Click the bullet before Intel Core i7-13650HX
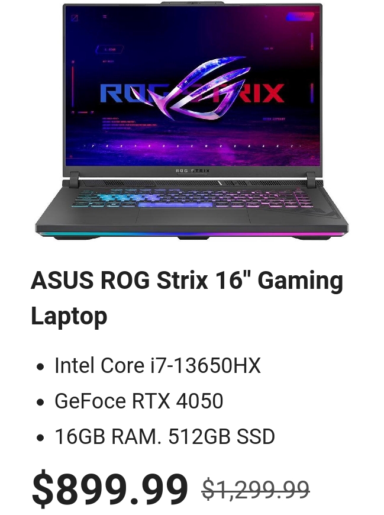 point(40,366)
